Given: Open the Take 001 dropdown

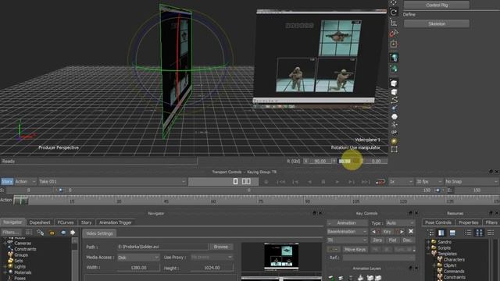Looking at the screenshot, I should 112,182.
